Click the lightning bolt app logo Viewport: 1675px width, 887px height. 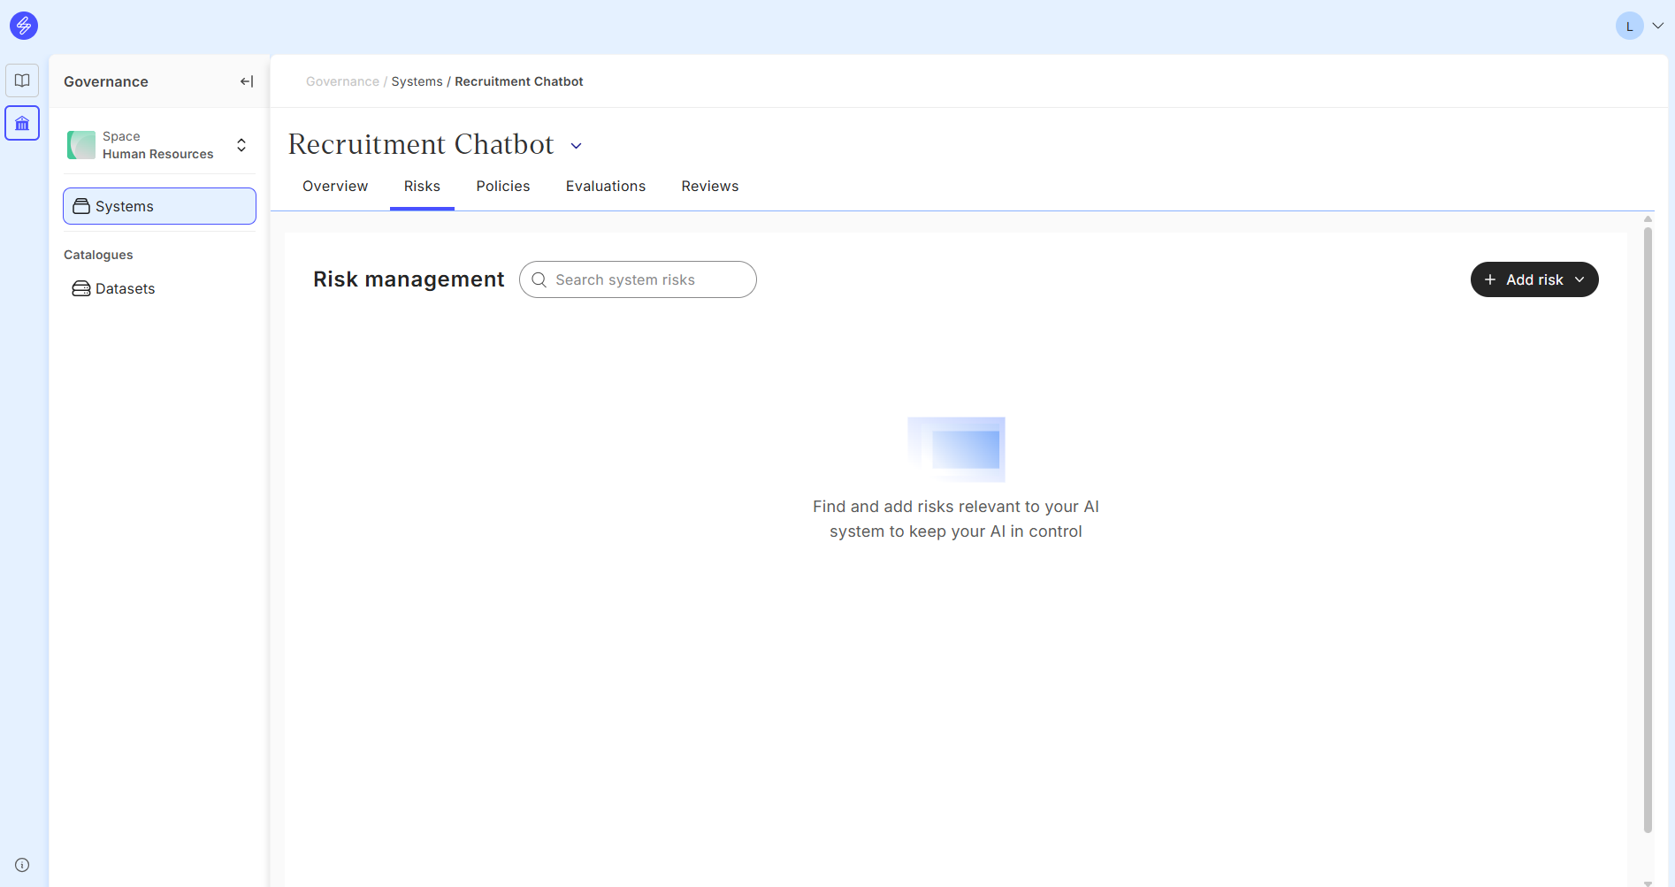pyautogui.click(x=24, y=26)
